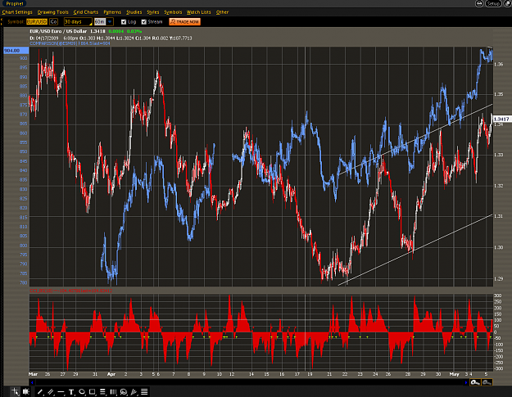Click the Mar label on time axis
Image resolution: width=512 pixels, height=397 pixels.
pyautogui.click(x=34, y=374)
